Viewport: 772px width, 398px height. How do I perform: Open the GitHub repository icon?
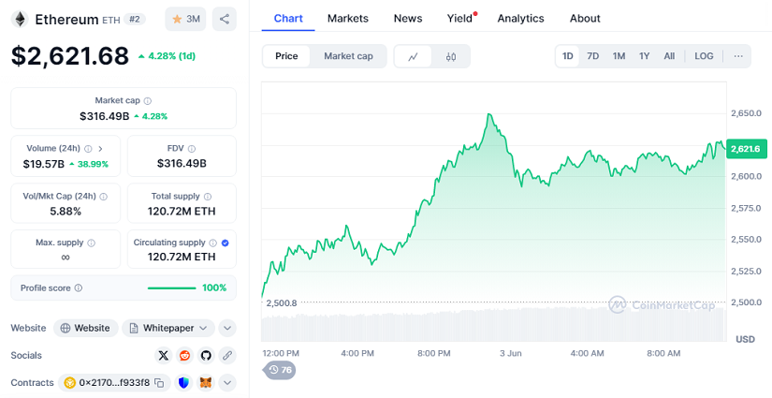point(206,355)
